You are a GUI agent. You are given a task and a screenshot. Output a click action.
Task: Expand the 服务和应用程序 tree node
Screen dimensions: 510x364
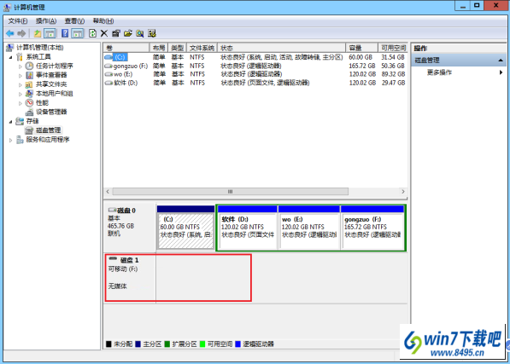pyautogui.click(x=11, y=140)
